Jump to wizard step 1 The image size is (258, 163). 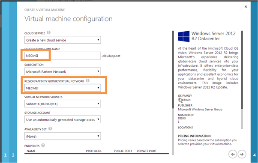[5, 155]
